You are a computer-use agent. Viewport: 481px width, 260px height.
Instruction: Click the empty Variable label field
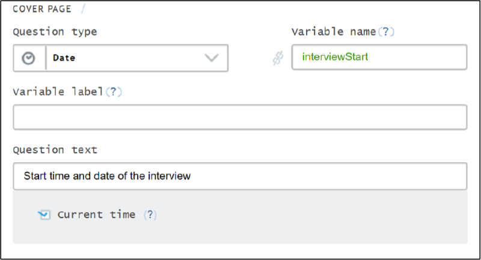[239, 117]
